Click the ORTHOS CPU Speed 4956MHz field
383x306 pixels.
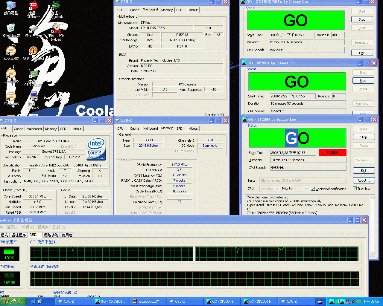(x=306, y=50)
